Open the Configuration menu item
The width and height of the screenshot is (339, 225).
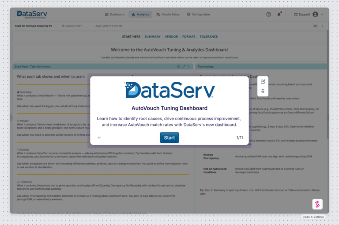pos(198,15)
